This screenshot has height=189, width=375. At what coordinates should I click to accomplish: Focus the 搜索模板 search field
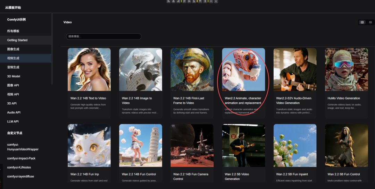(x=103, y=36)
